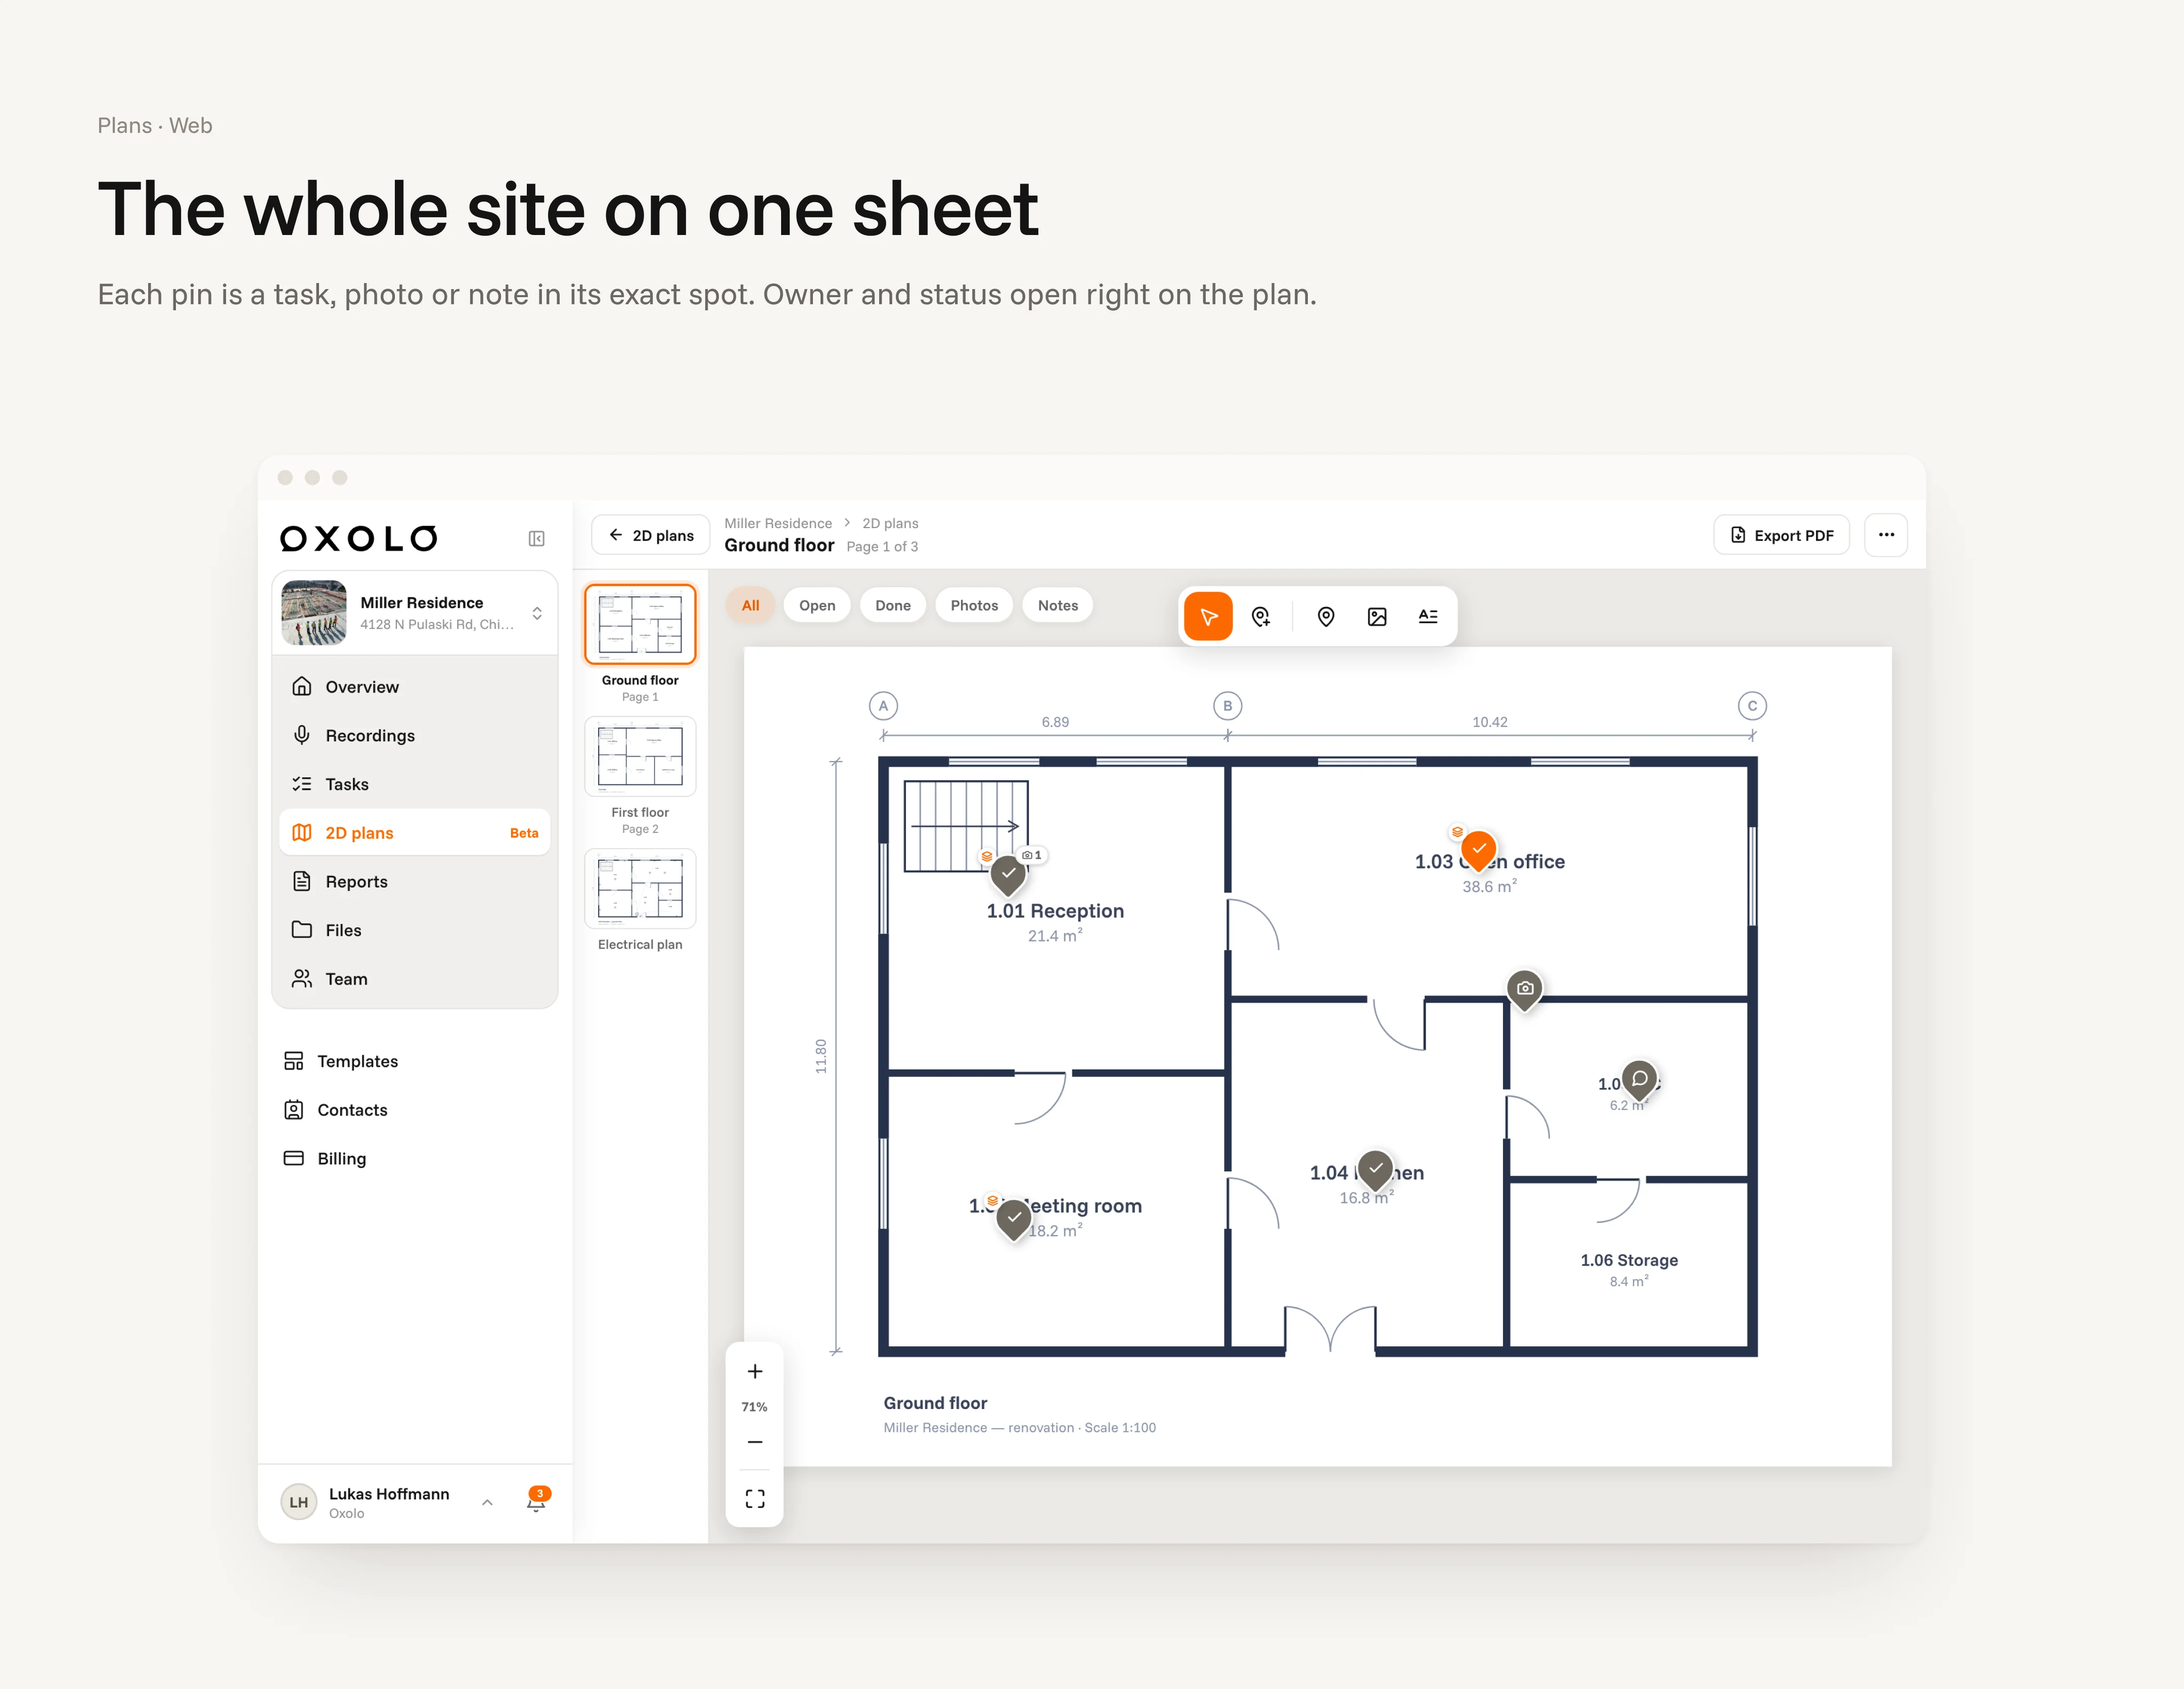Open the done task pin in Reception
2184x1689 pixels.
1008,875
